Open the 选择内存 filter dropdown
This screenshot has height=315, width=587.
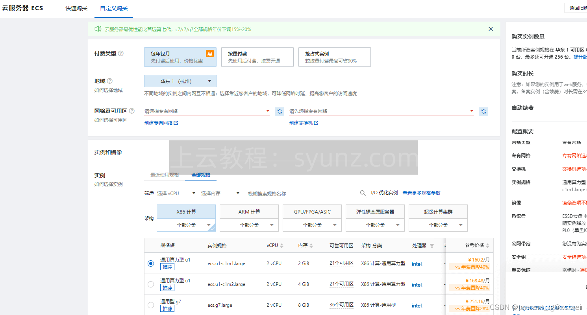point(220,193)
